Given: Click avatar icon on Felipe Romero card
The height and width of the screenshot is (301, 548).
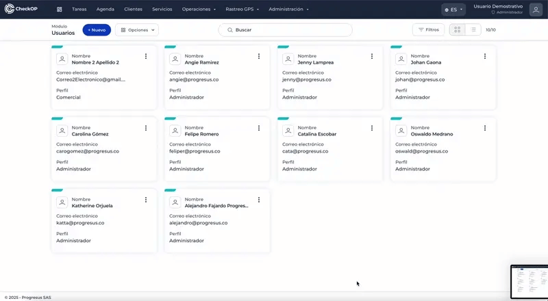Looking at the screenshot, I should [175, 131].
